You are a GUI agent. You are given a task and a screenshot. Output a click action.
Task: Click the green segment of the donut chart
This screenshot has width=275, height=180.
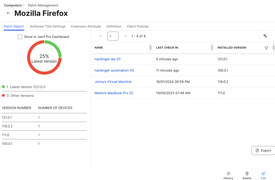click(56, 46)
